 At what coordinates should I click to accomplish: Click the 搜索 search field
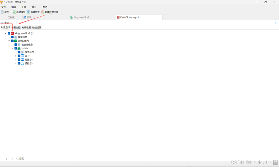coord(22,159)
